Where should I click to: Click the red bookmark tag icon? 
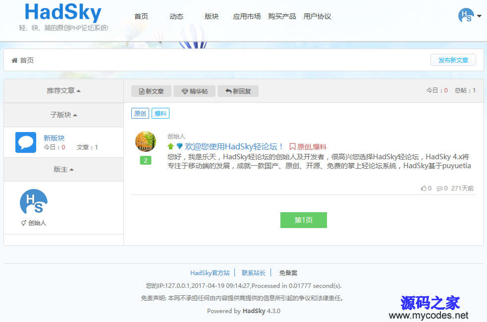(292, 146)
